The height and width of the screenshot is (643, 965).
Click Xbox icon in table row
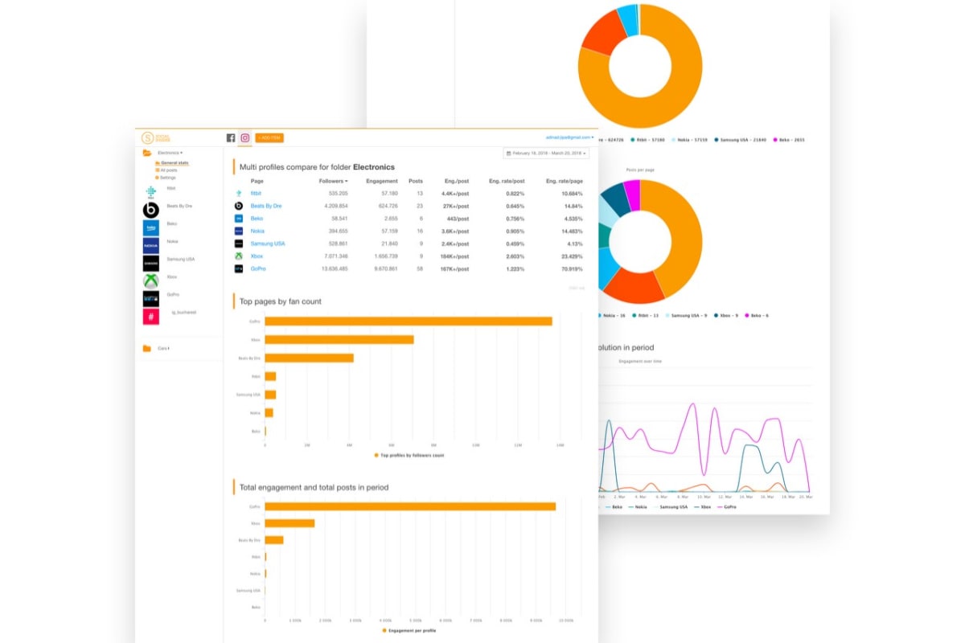[x=239, y=256]
